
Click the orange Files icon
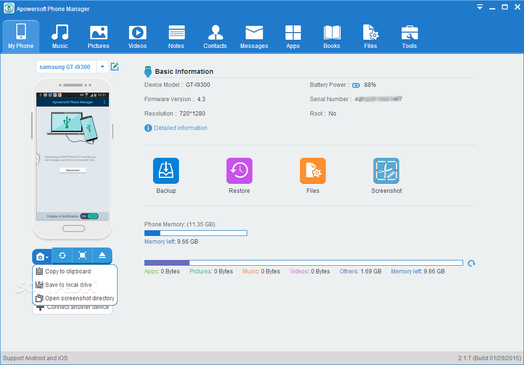click(313, 171)
